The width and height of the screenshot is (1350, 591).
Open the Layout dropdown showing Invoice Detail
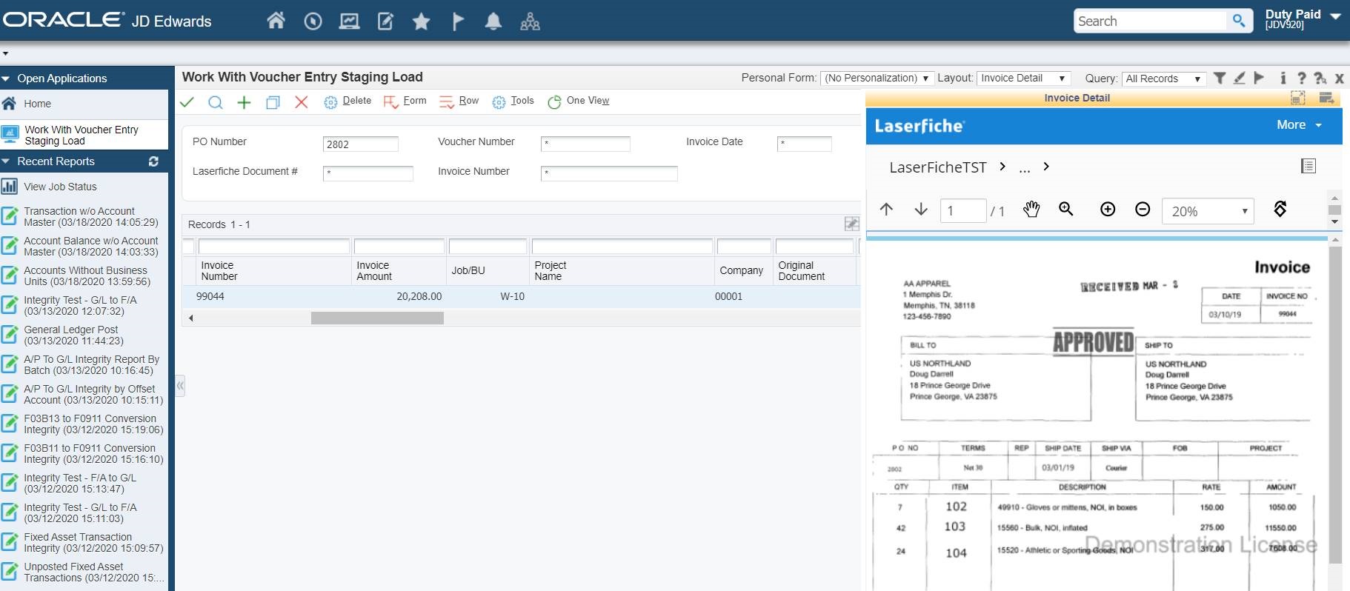(1023, 79)
